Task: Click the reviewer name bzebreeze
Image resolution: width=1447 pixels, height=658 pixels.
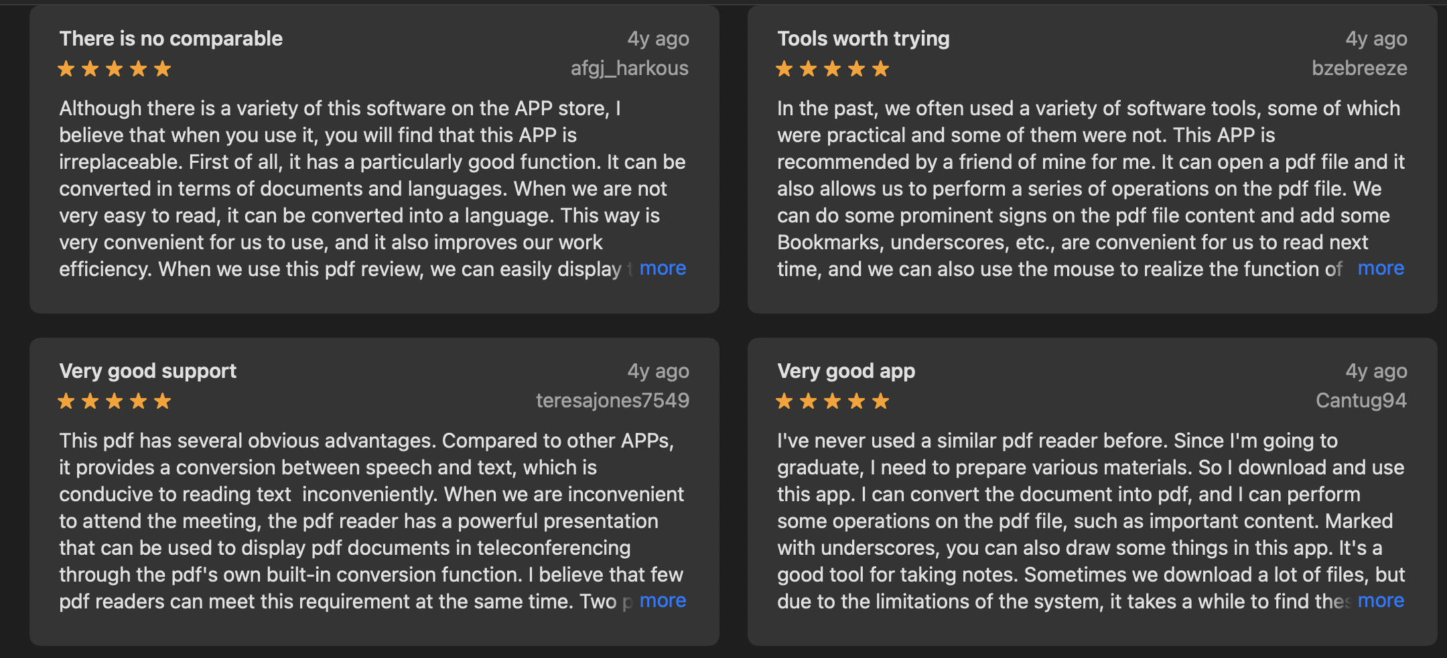Action: click(1359, 68)
